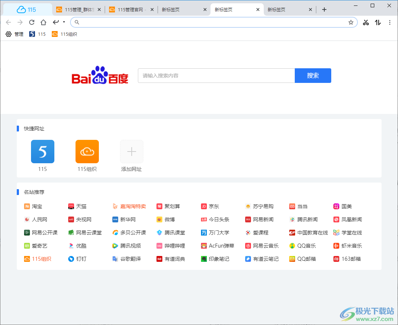Visit 央视网 from recommended sites
Viewport: 398px width, 325px height.
pos(80,219)
